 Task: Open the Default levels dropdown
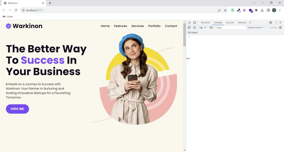[255, 28]
